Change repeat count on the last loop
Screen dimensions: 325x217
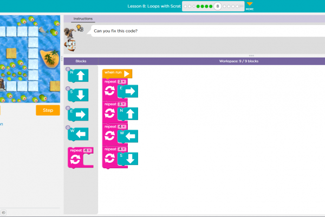coord(122,149)
